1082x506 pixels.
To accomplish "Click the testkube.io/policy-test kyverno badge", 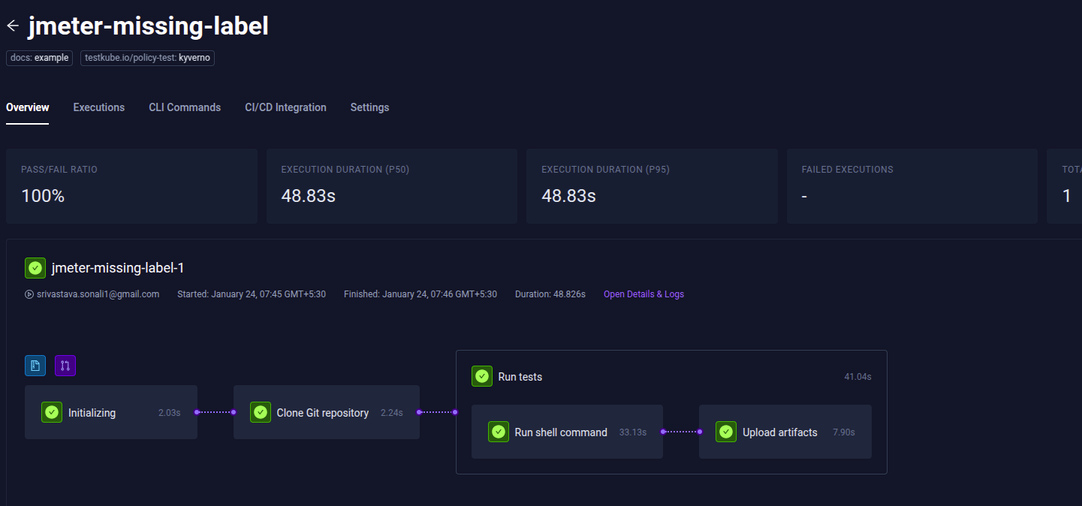I will 147,57.
